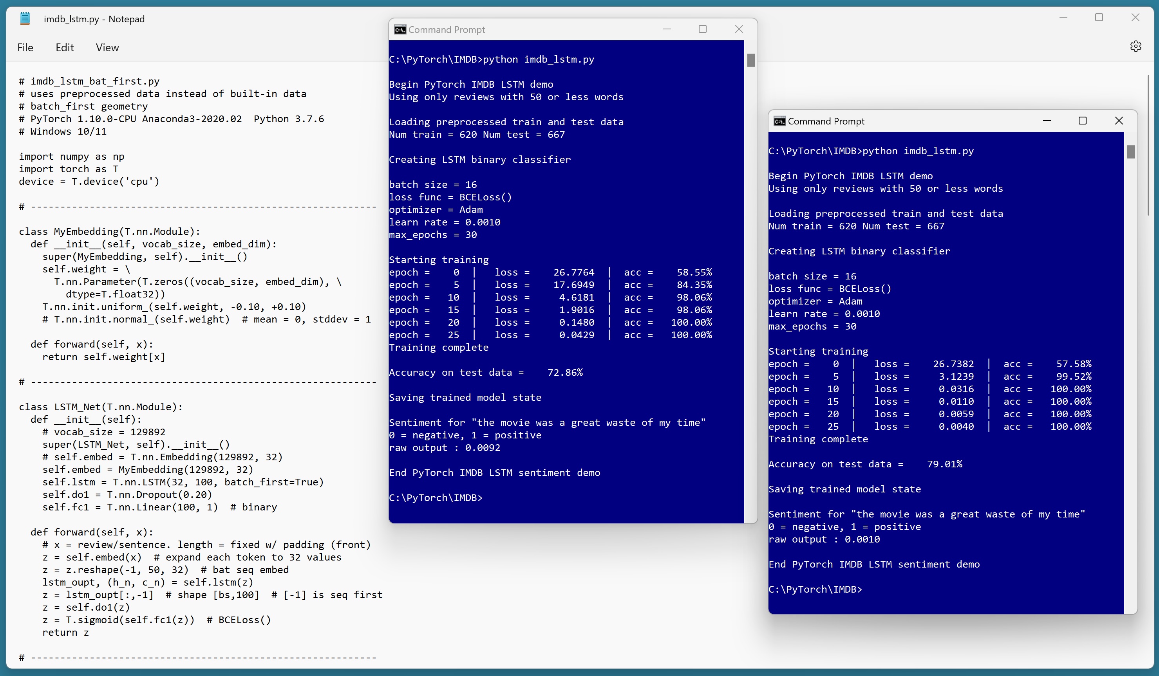Maximize the right Command Prompt window
The height and width of the screenshot is (676, 1159).
(x=1082, y=121)
